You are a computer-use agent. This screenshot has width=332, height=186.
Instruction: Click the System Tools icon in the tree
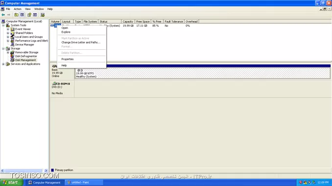(x=8, y=25)
